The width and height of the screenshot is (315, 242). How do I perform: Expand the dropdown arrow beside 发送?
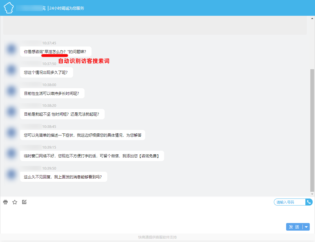(306, 227)
